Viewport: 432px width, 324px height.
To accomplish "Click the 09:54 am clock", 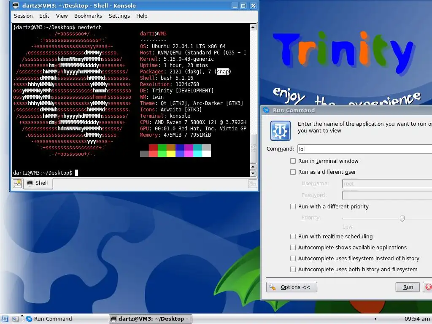I will point(417,319).
